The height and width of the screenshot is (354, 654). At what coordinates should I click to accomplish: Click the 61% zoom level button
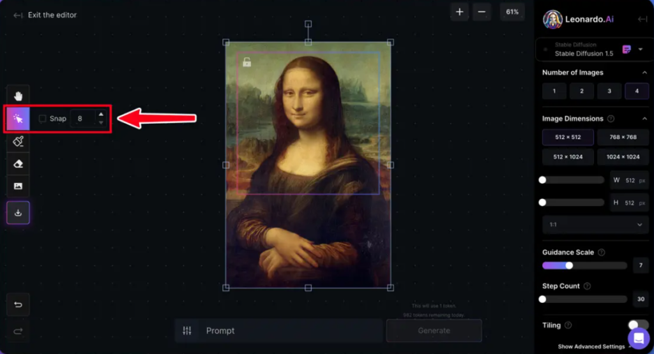[x=512, y=12]
